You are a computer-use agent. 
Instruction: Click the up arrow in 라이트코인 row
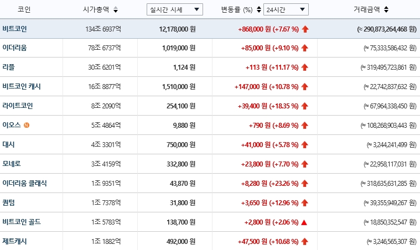(304, 106)
